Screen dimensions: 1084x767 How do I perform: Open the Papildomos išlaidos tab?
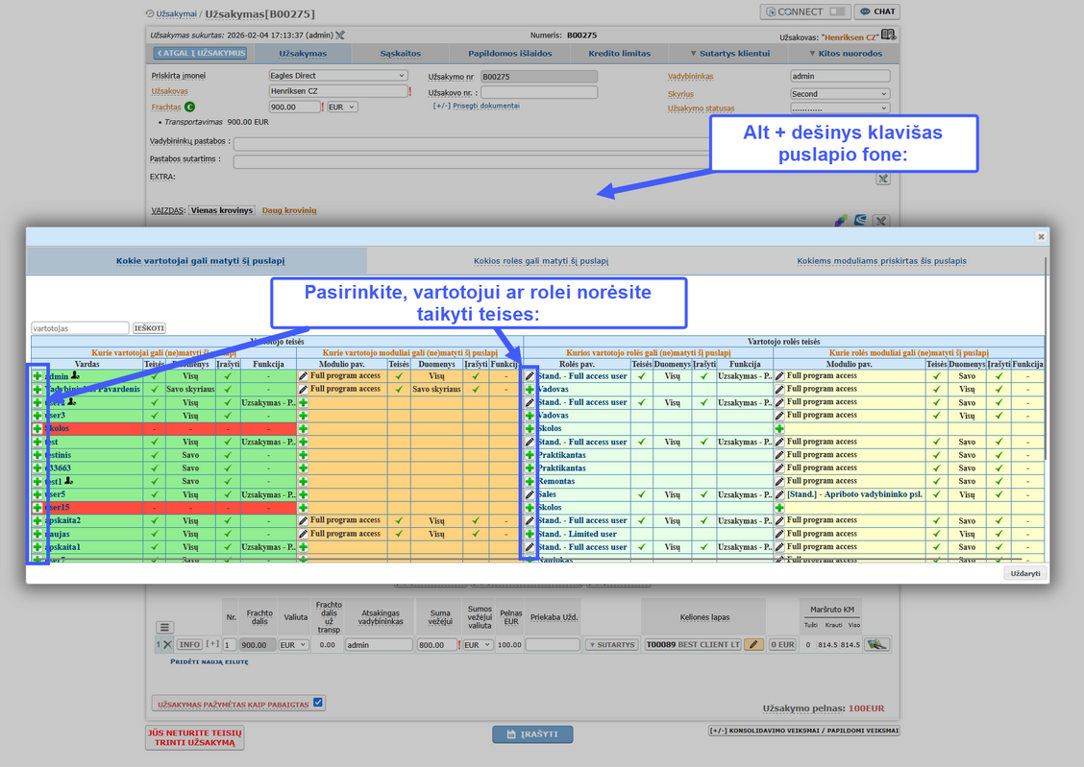click(510, 53)
